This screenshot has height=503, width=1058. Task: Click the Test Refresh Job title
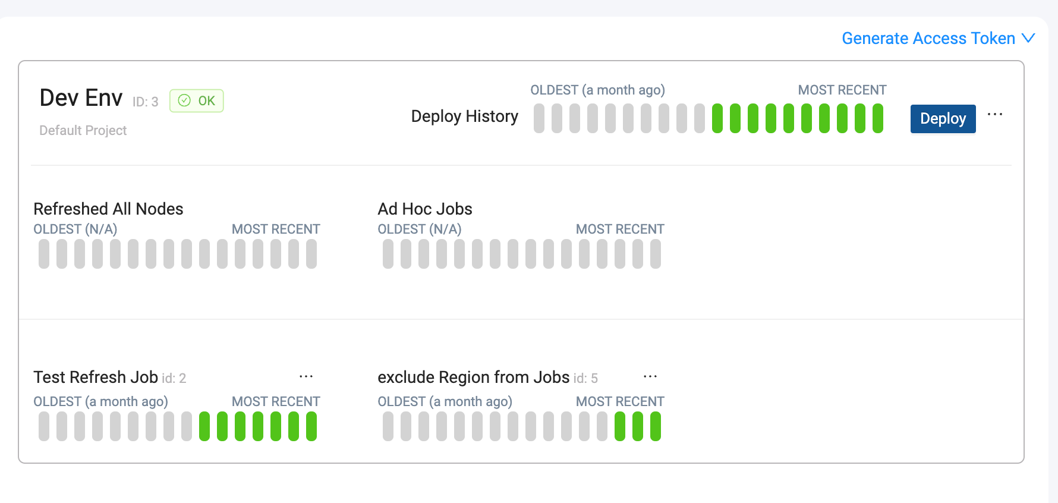click(x=96, y=377)
